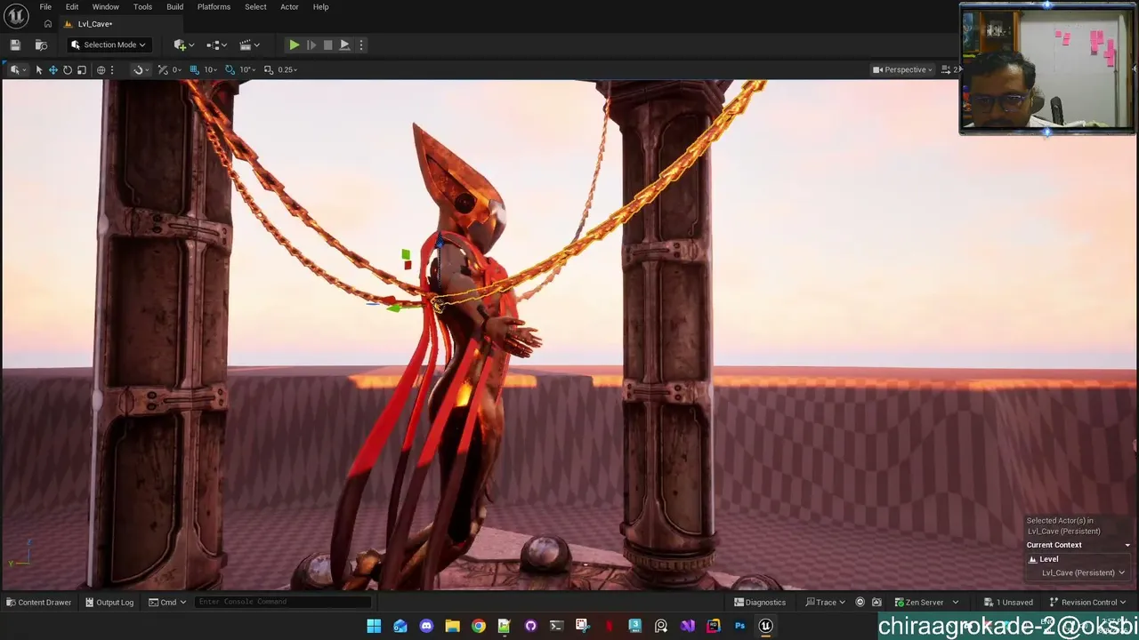Open Google Chrome from the taskbar

[x=479, y=626]
